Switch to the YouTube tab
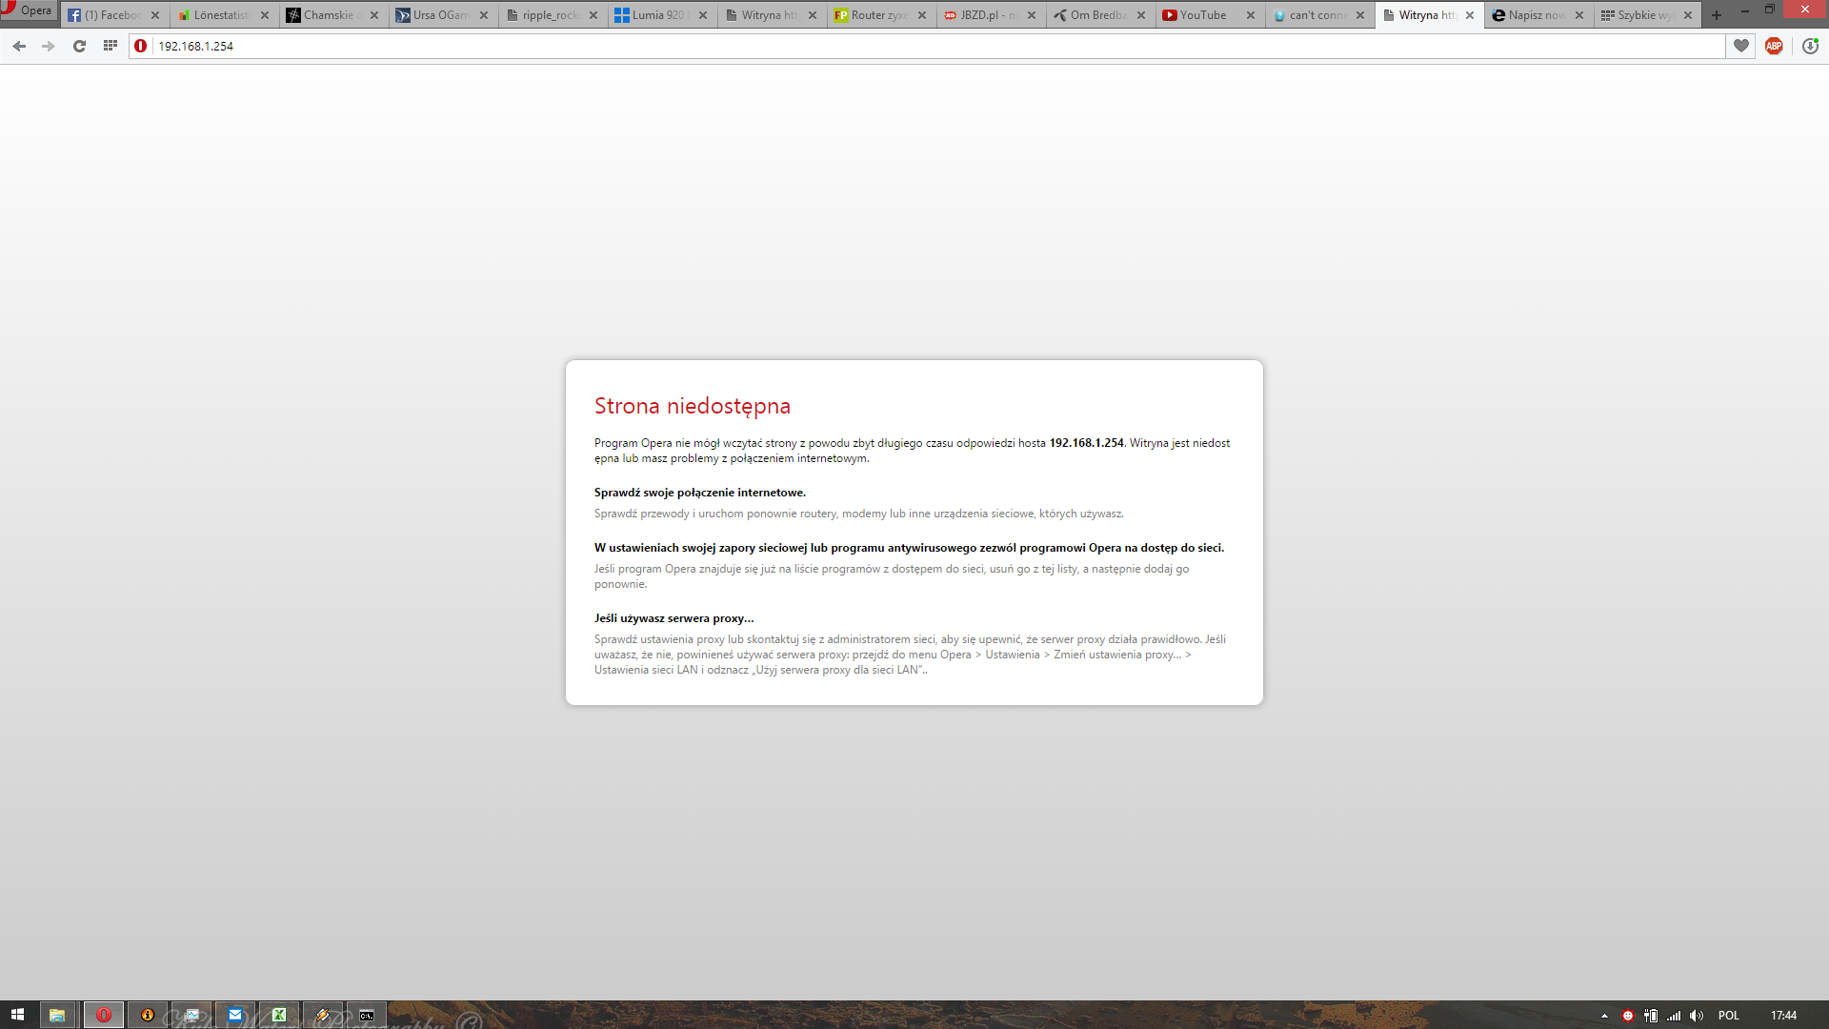This screenshot has height=1029, width=1829. tap(1210, 15)
